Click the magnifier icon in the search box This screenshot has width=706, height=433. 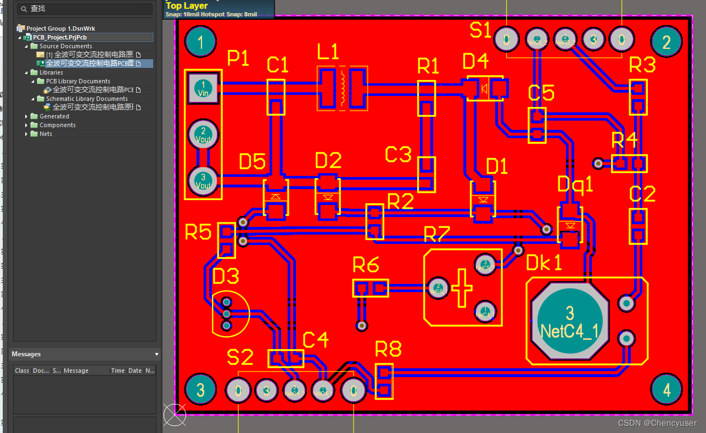click(24, 9)
